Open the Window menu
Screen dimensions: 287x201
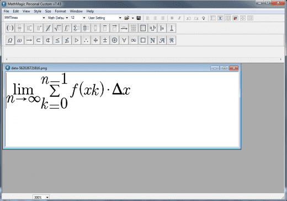click(76, 11)
